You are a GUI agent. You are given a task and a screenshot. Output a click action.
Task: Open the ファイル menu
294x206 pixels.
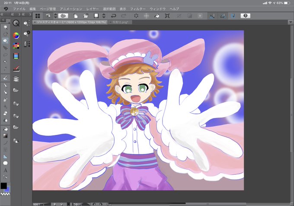point(19,9)
